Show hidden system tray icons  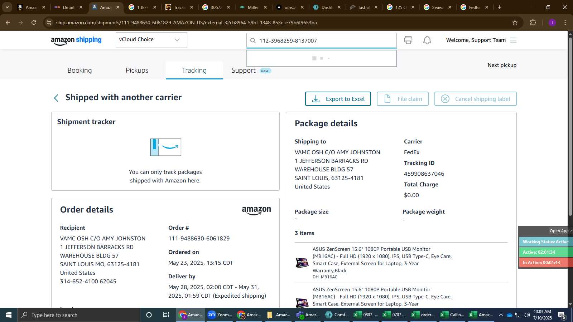coord(501,315)
